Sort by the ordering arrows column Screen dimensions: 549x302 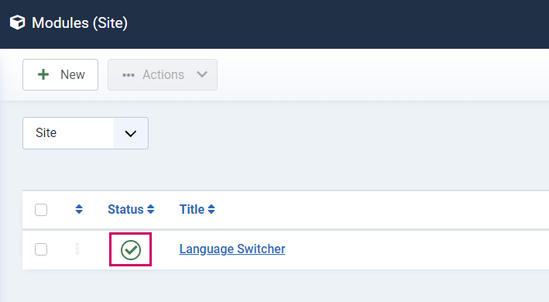point(79,209)
